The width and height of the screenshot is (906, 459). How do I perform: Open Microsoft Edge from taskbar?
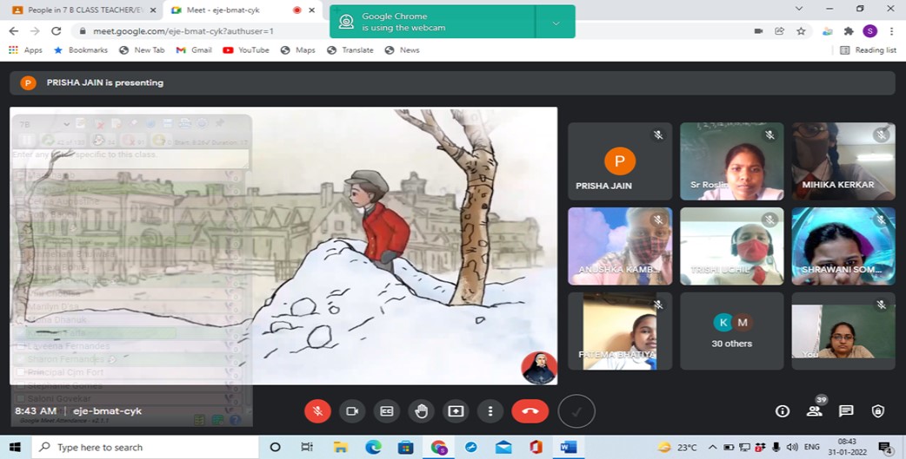click(x=373, y=447)
